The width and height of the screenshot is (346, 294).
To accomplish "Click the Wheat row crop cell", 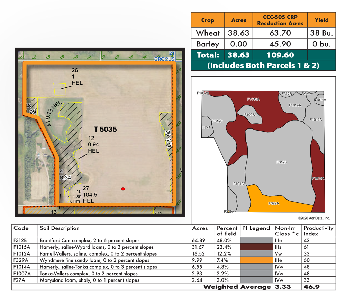I will 208,33.
